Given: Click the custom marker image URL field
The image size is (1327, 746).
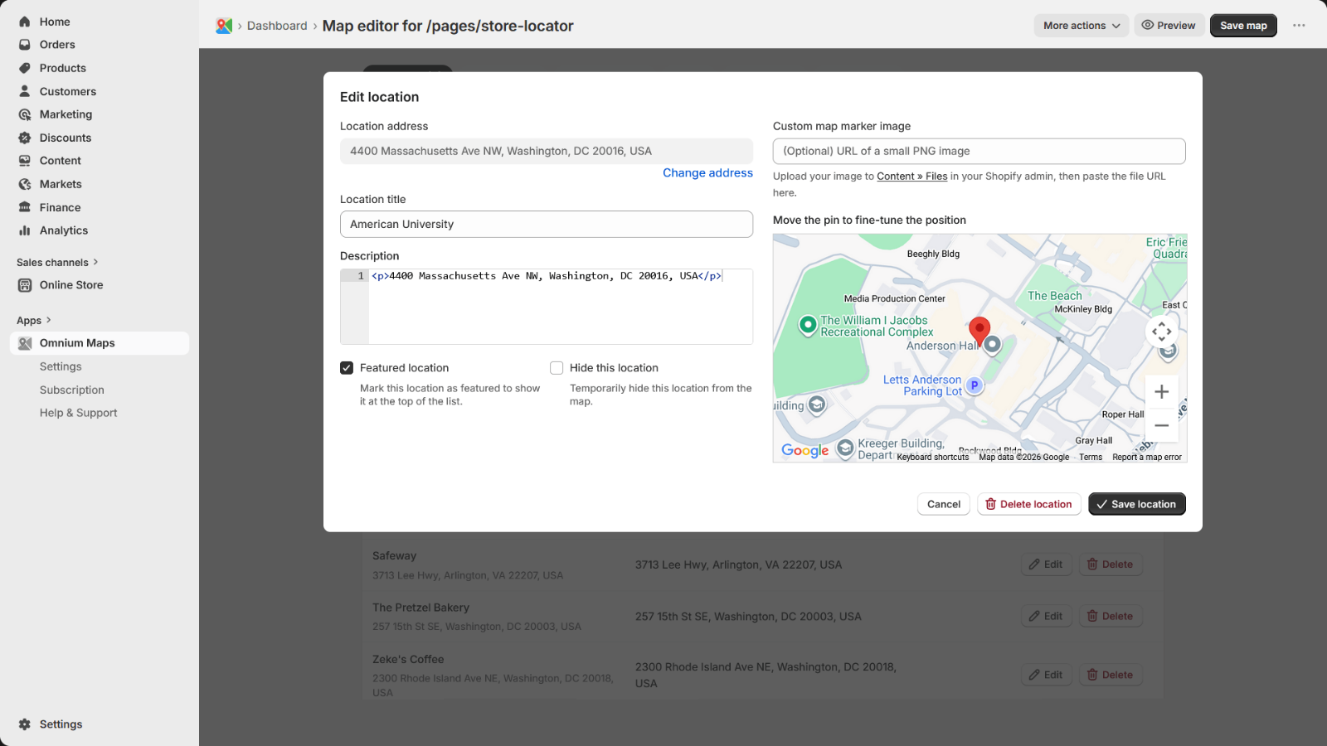Looking at the screenshot, I should click(x=979, y=151).
